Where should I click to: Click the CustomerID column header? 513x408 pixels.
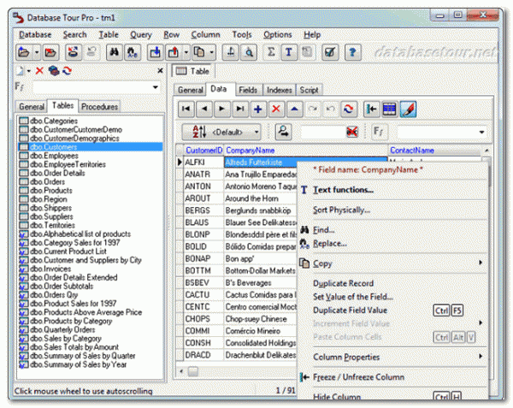pyautogui.click(x=203, y=151)
